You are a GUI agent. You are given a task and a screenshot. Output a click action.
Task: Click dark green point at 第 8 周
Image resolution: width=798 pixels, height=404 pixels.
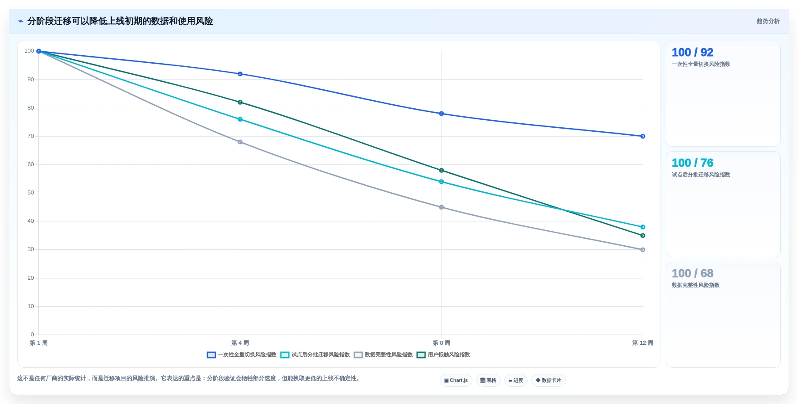pyautogui.click(x=441, y=170)
